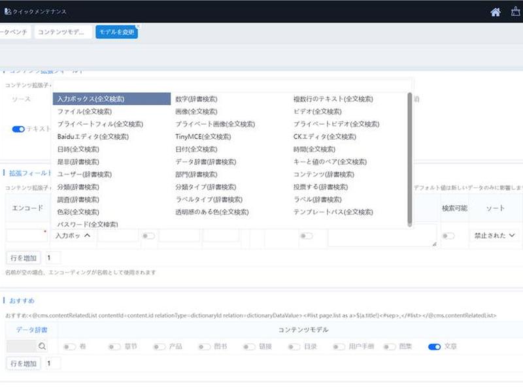Click the データ辞書 column header
The width and height of the screenshot is (523, 392).
(31, 330)
